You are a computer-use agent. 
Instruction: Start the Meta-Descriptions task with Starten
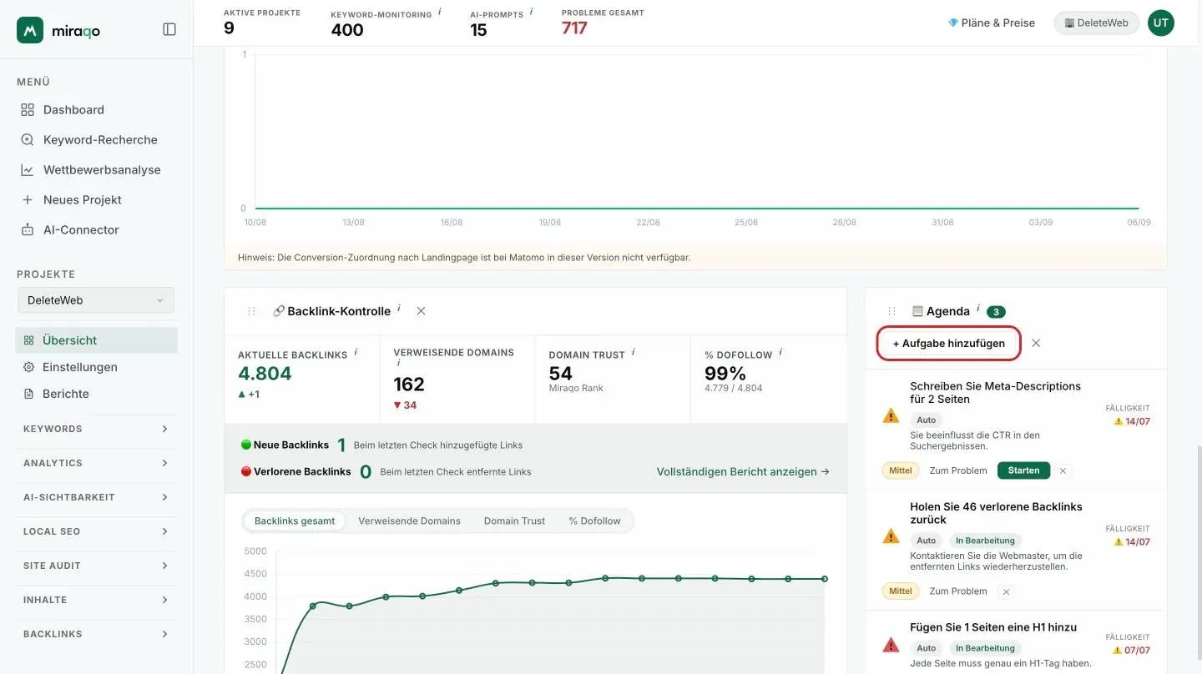pos(1023,470)
